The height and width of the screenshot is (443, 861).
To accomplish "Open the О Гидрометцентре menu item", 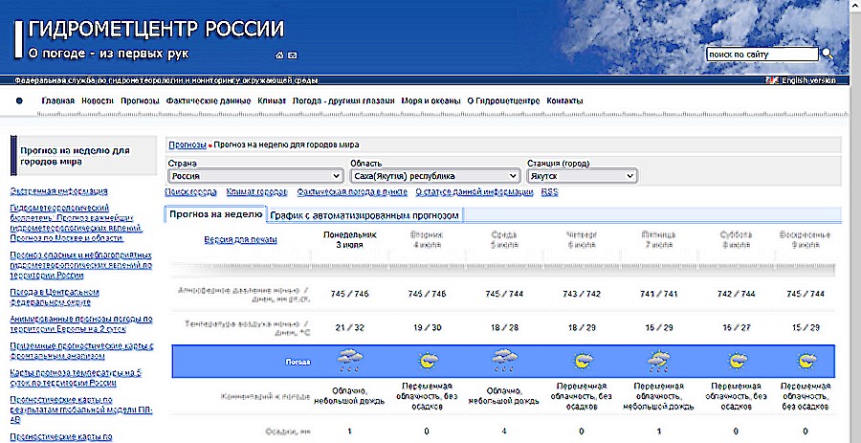I will point(503,101).
